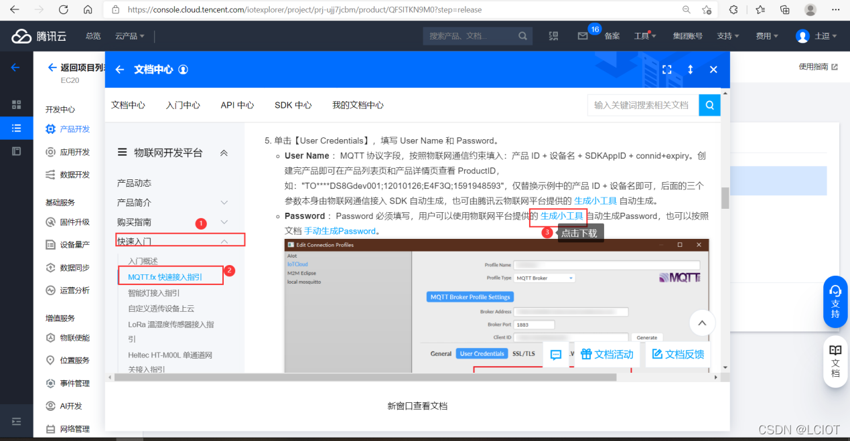Click the Tencent Cloud logo
The image size is (850, 441).
tap(39, 36)
